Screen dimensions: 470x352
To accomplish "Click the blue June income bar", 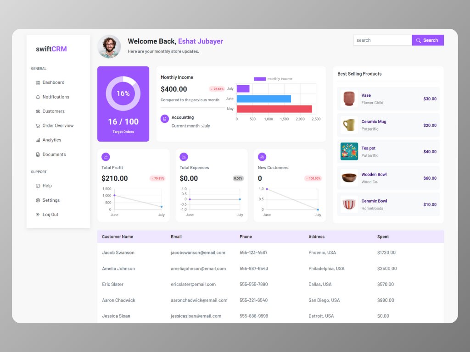I will click(264, 99).
